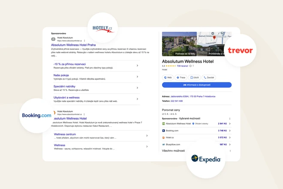Click the 'Sponzorováno' label above the ad
This screenshot has height=189, width=283.
[x=58, y=34]
